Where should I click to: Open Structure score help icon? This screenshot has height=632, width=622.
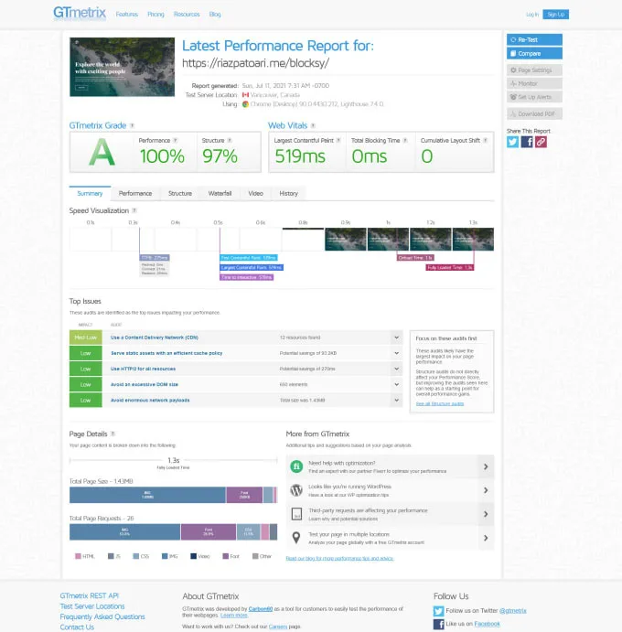230,140
